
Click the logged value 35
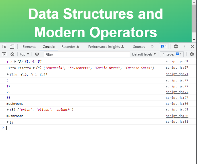click(x=8, y=98)
